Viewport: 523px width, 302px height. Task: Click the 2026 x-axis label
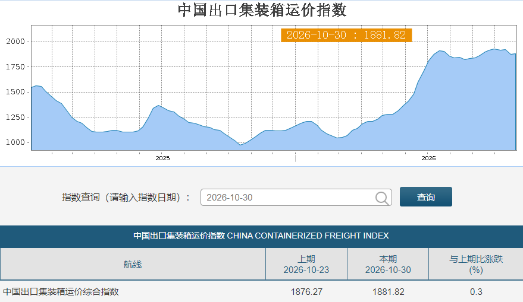428,158
